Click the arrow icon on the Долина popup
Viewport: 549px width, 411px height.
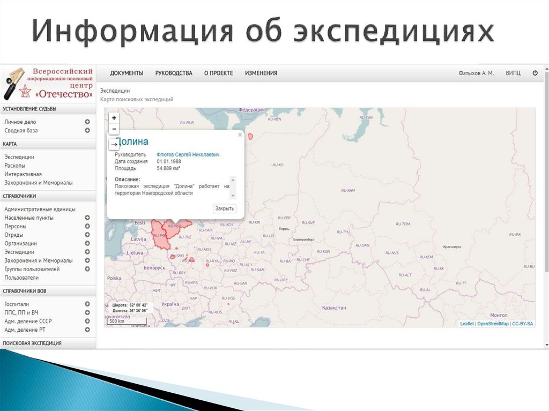click(114, 144)
